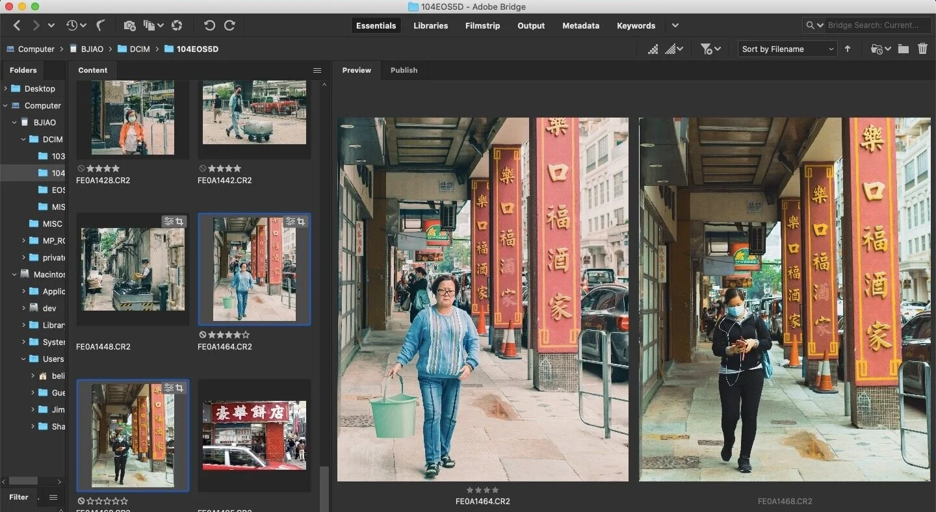The height and width of the screenshot is (512, 936).
Task: Open the Publish tab in the preview panel
Action: click(404, 70)
